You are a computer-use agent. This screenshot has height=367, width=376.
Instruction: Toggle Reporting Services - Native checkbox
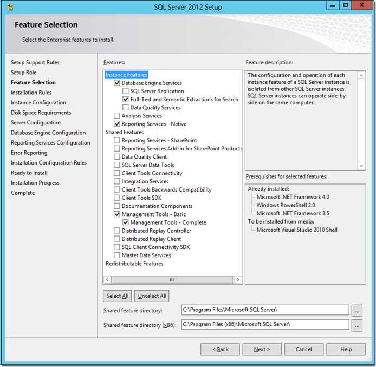tap(117, 124)
